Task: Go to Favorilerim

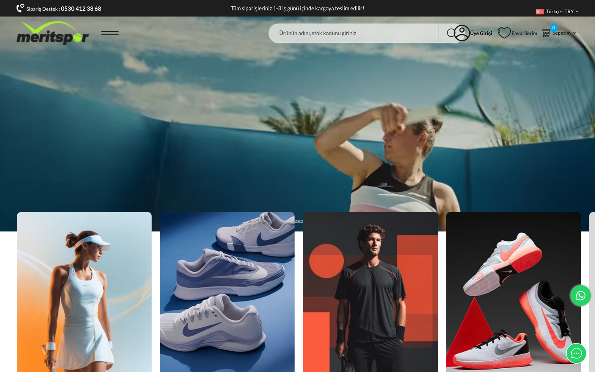Action: tap(524, 33)
